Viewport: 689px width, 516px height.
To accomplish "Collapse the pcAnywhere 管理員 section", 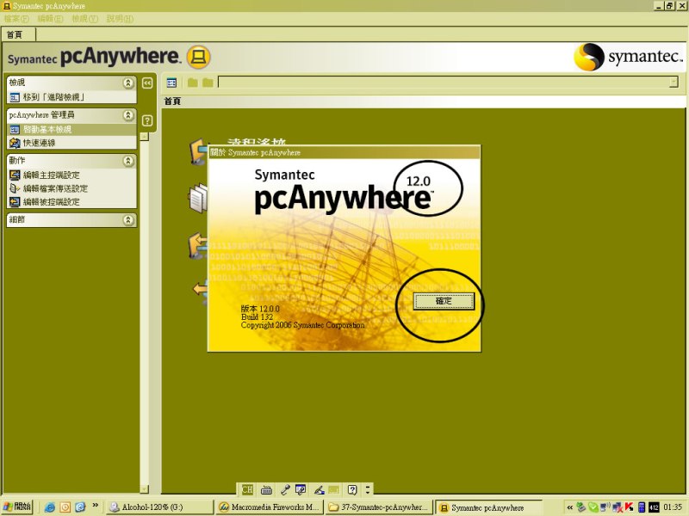I will point(127,115).
